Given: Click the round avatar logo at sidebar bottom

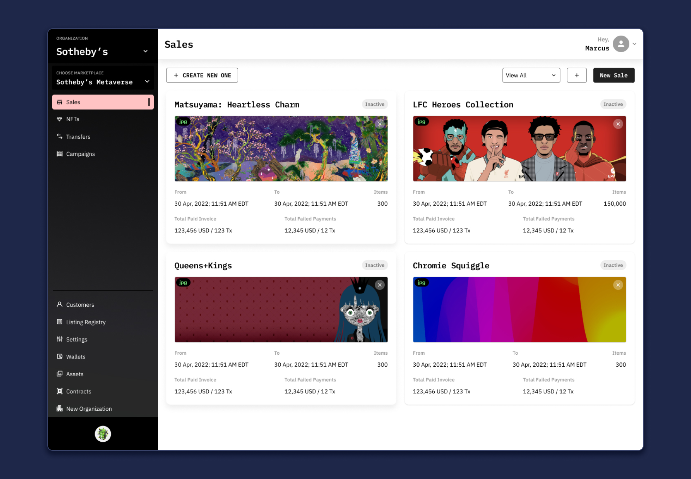Looking at the screenshot, I should [x=103, y=434].
